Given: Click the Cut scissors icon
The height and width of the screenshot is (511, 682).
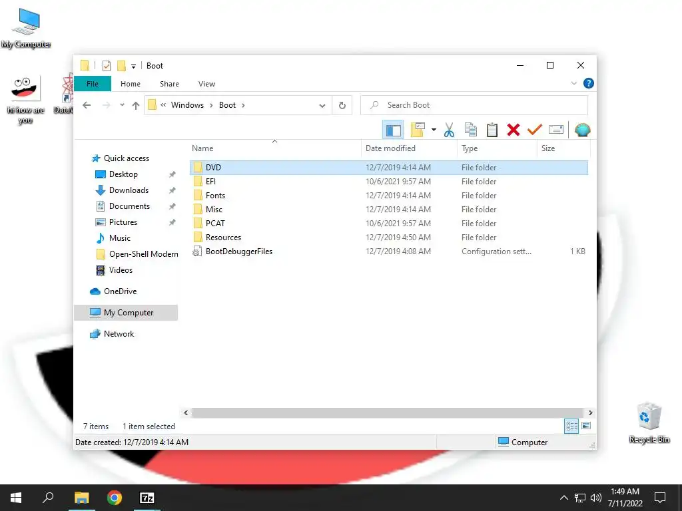Looking at the screenshot, I should coord(449,130).
